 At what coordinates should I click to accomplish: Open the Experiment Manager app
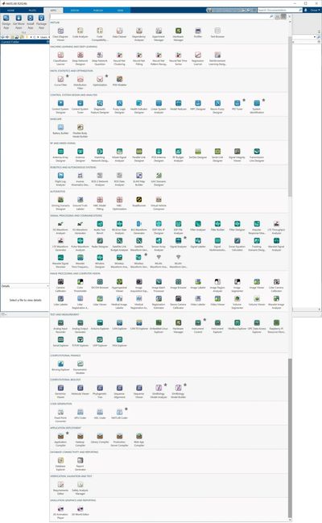[x=159, y=35]
